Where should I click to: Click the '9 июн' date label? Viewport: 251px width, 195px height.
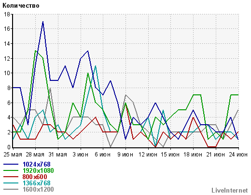click(125, 155)
